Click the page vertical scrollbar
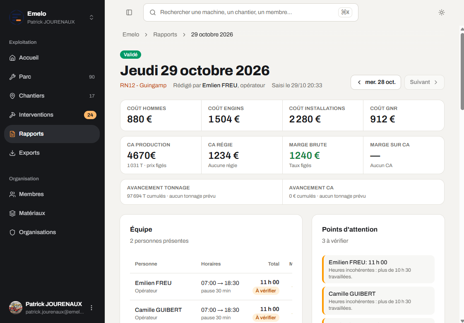 click(462, 71)
